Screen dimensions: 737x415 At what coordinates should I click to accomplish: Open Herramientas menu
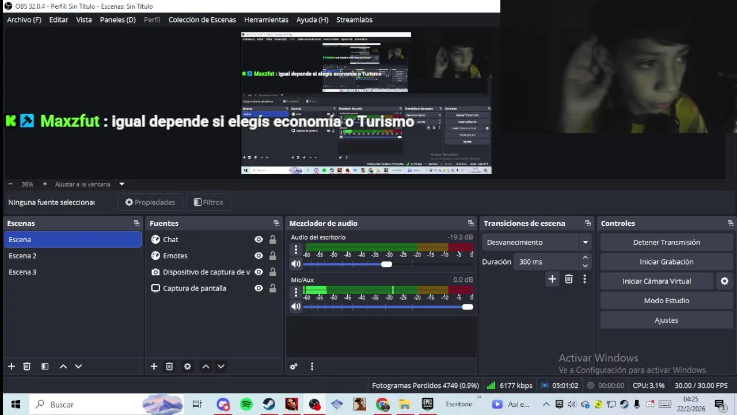coord(266,20)
